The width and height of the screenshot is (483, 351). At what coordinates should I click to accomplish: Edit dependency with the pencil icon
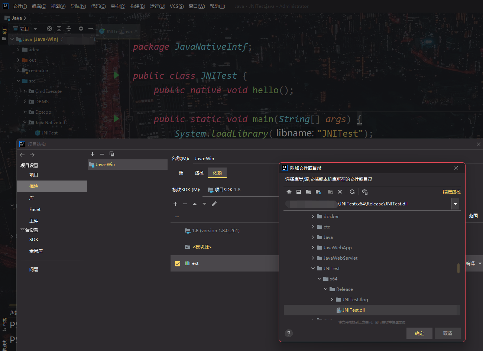(214, 204)
